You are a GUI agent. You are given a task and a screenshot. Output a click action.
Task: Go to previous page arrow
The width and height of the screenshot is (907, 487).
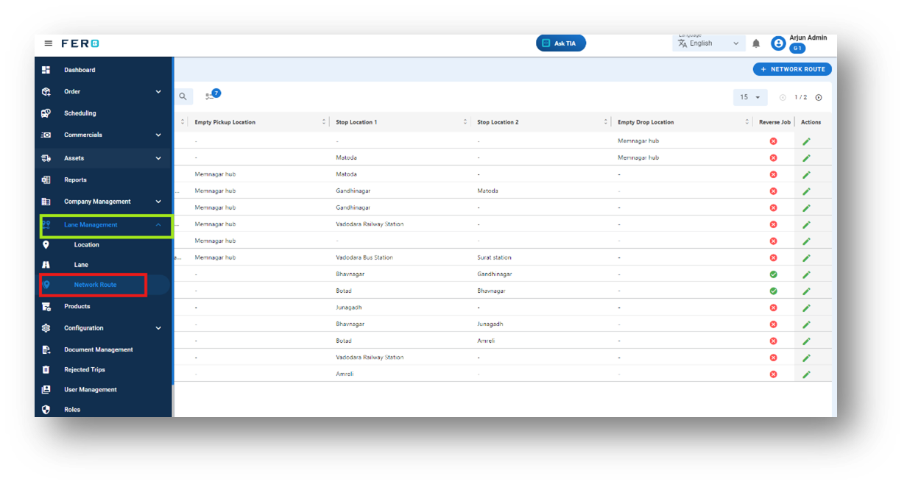(x=783, y=97)
